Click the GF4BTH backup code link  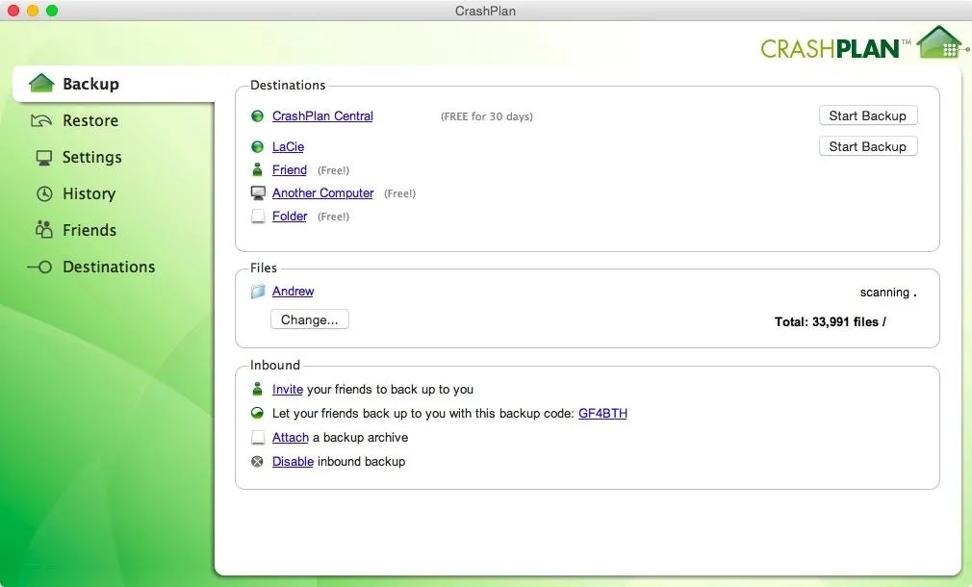pos(602,413)
